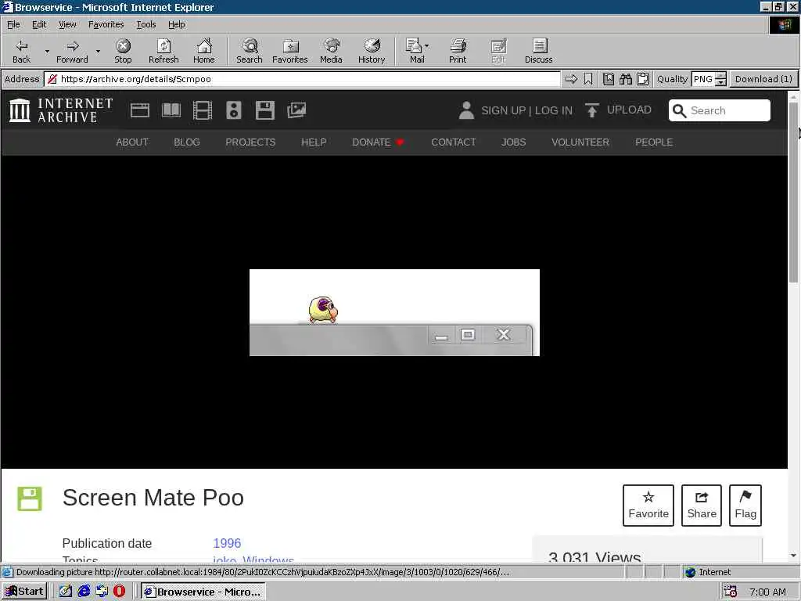Click the Windows Start button
Viewport: 801px width, 601px height.
tap(24, 592)
